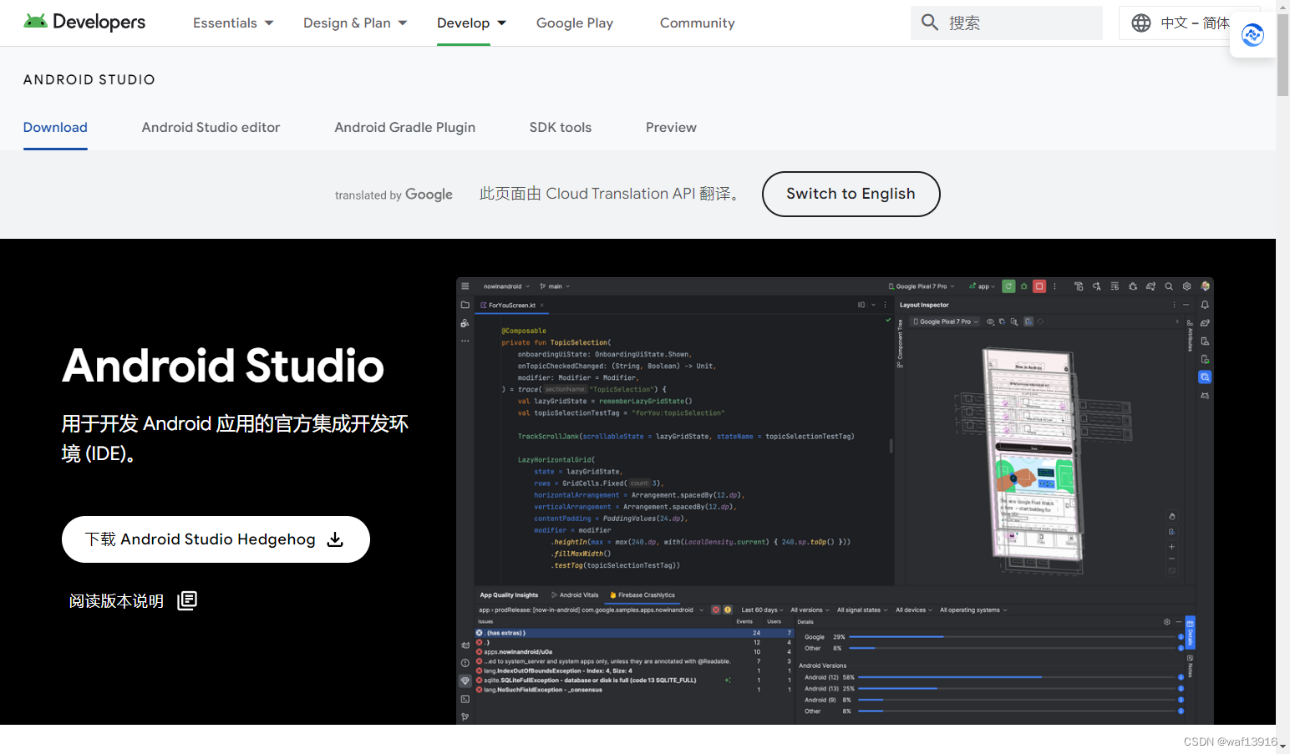1290x754 pixels.
Task: Click 下载 Android Studio Hedgehog button
Action: coord(216,539)
